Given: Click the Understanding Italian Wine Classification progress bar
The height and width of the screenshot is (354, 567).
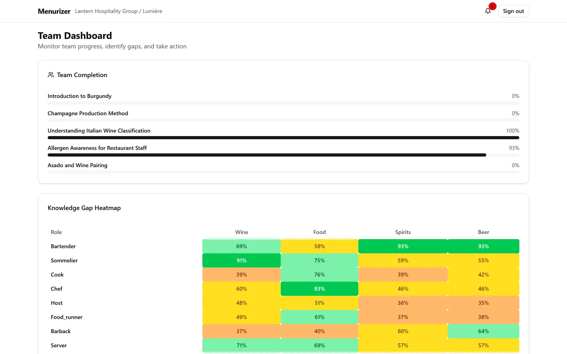Looking at the screenshot, I should coord(283,138).
